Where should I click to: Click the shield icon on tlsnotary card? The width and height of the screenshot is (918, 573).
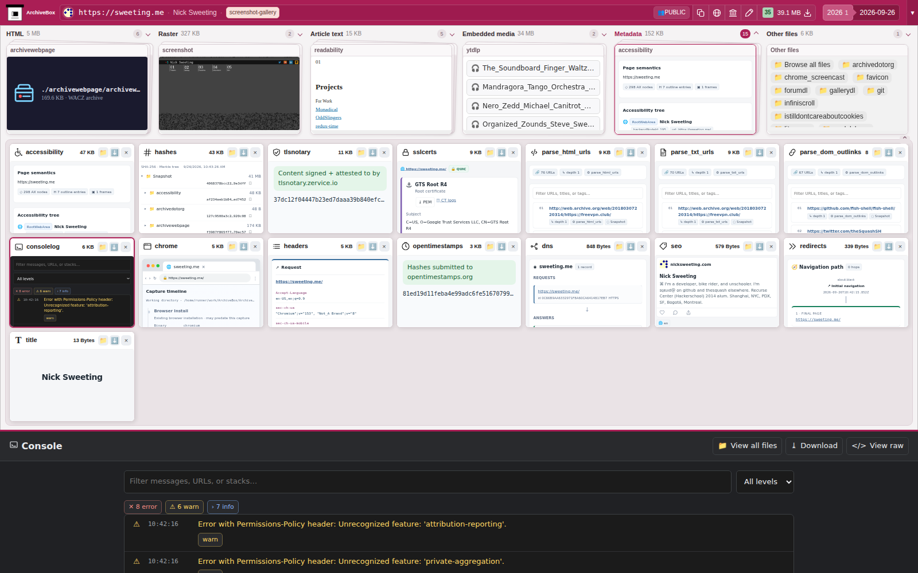(x=277, y=152)
